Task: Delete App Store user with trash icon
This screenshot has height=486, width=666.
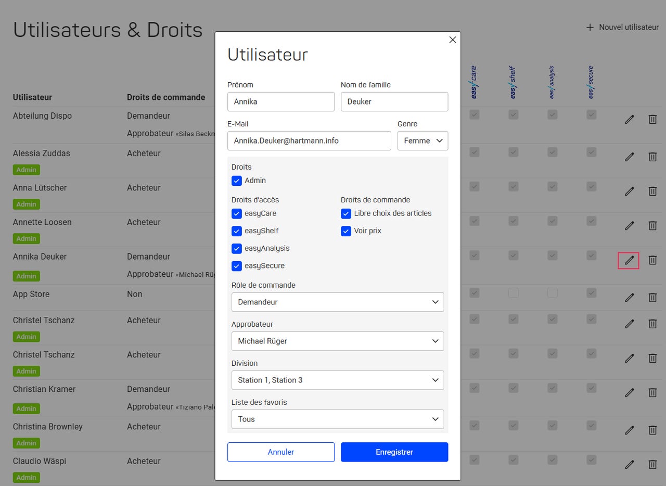Action: (x=652, y=298)
